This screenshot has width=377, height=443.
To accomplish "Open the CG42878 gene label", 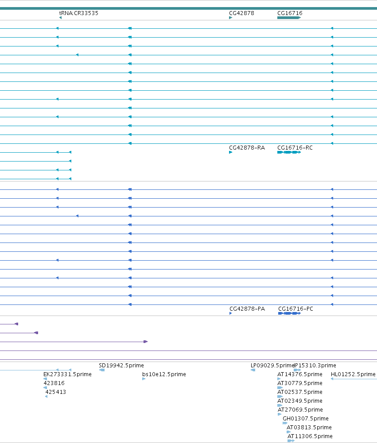I will (x=241, y=13).
